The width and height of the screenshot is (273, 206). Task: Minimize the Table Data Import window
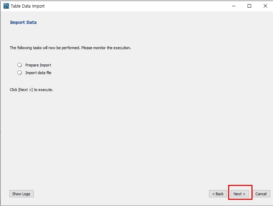click(234, 6)
